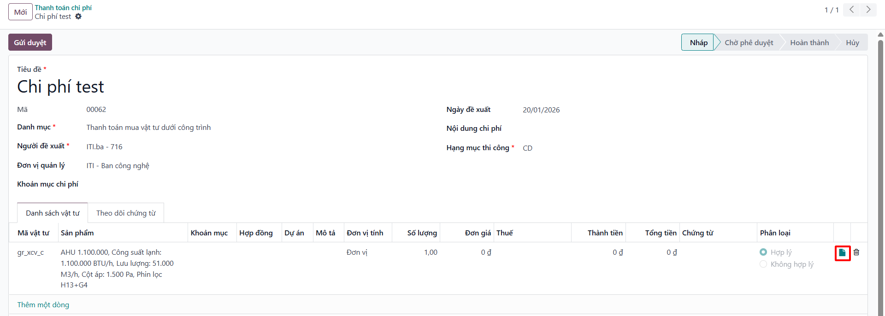
Task: Open the settings gear next to Chi phí test
Action: [x=78, y=17]
